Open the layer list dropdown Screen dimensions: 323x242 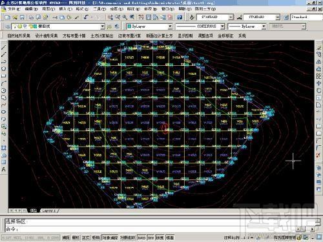point(103,26)
